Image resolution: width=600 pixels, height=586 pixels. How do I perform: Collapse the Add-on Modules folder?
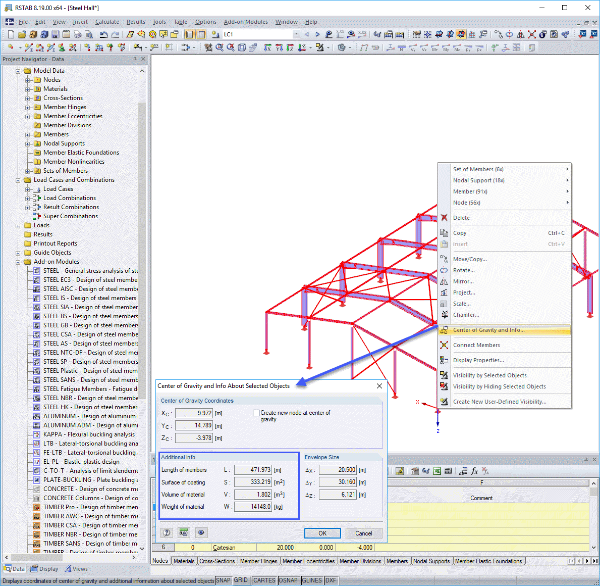tap(18, 262)
